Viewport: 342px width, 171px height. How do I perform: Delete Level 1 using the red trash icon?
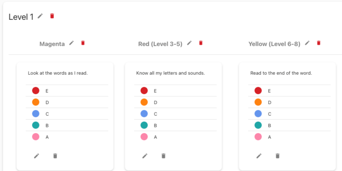tap(52, 16)
